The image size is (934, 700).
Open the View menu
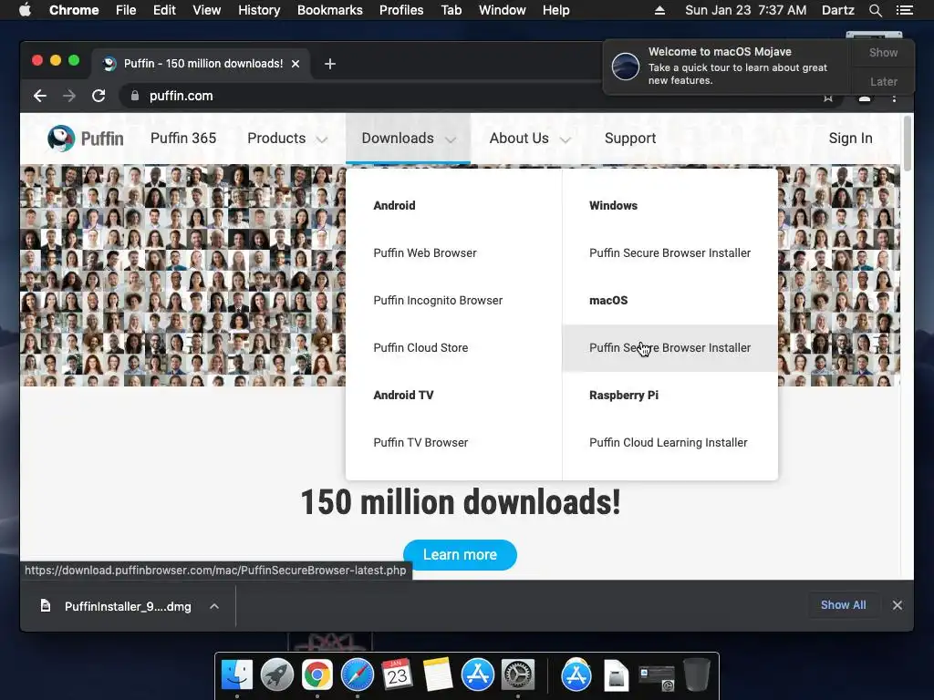[207, 10]
